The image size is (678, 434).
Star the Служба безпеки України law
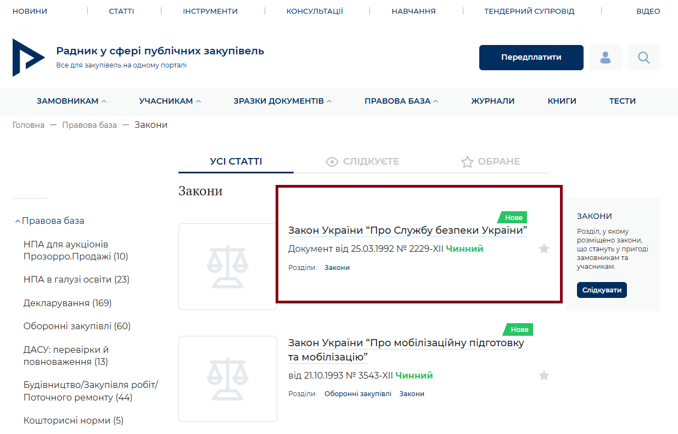coord(543,249)
